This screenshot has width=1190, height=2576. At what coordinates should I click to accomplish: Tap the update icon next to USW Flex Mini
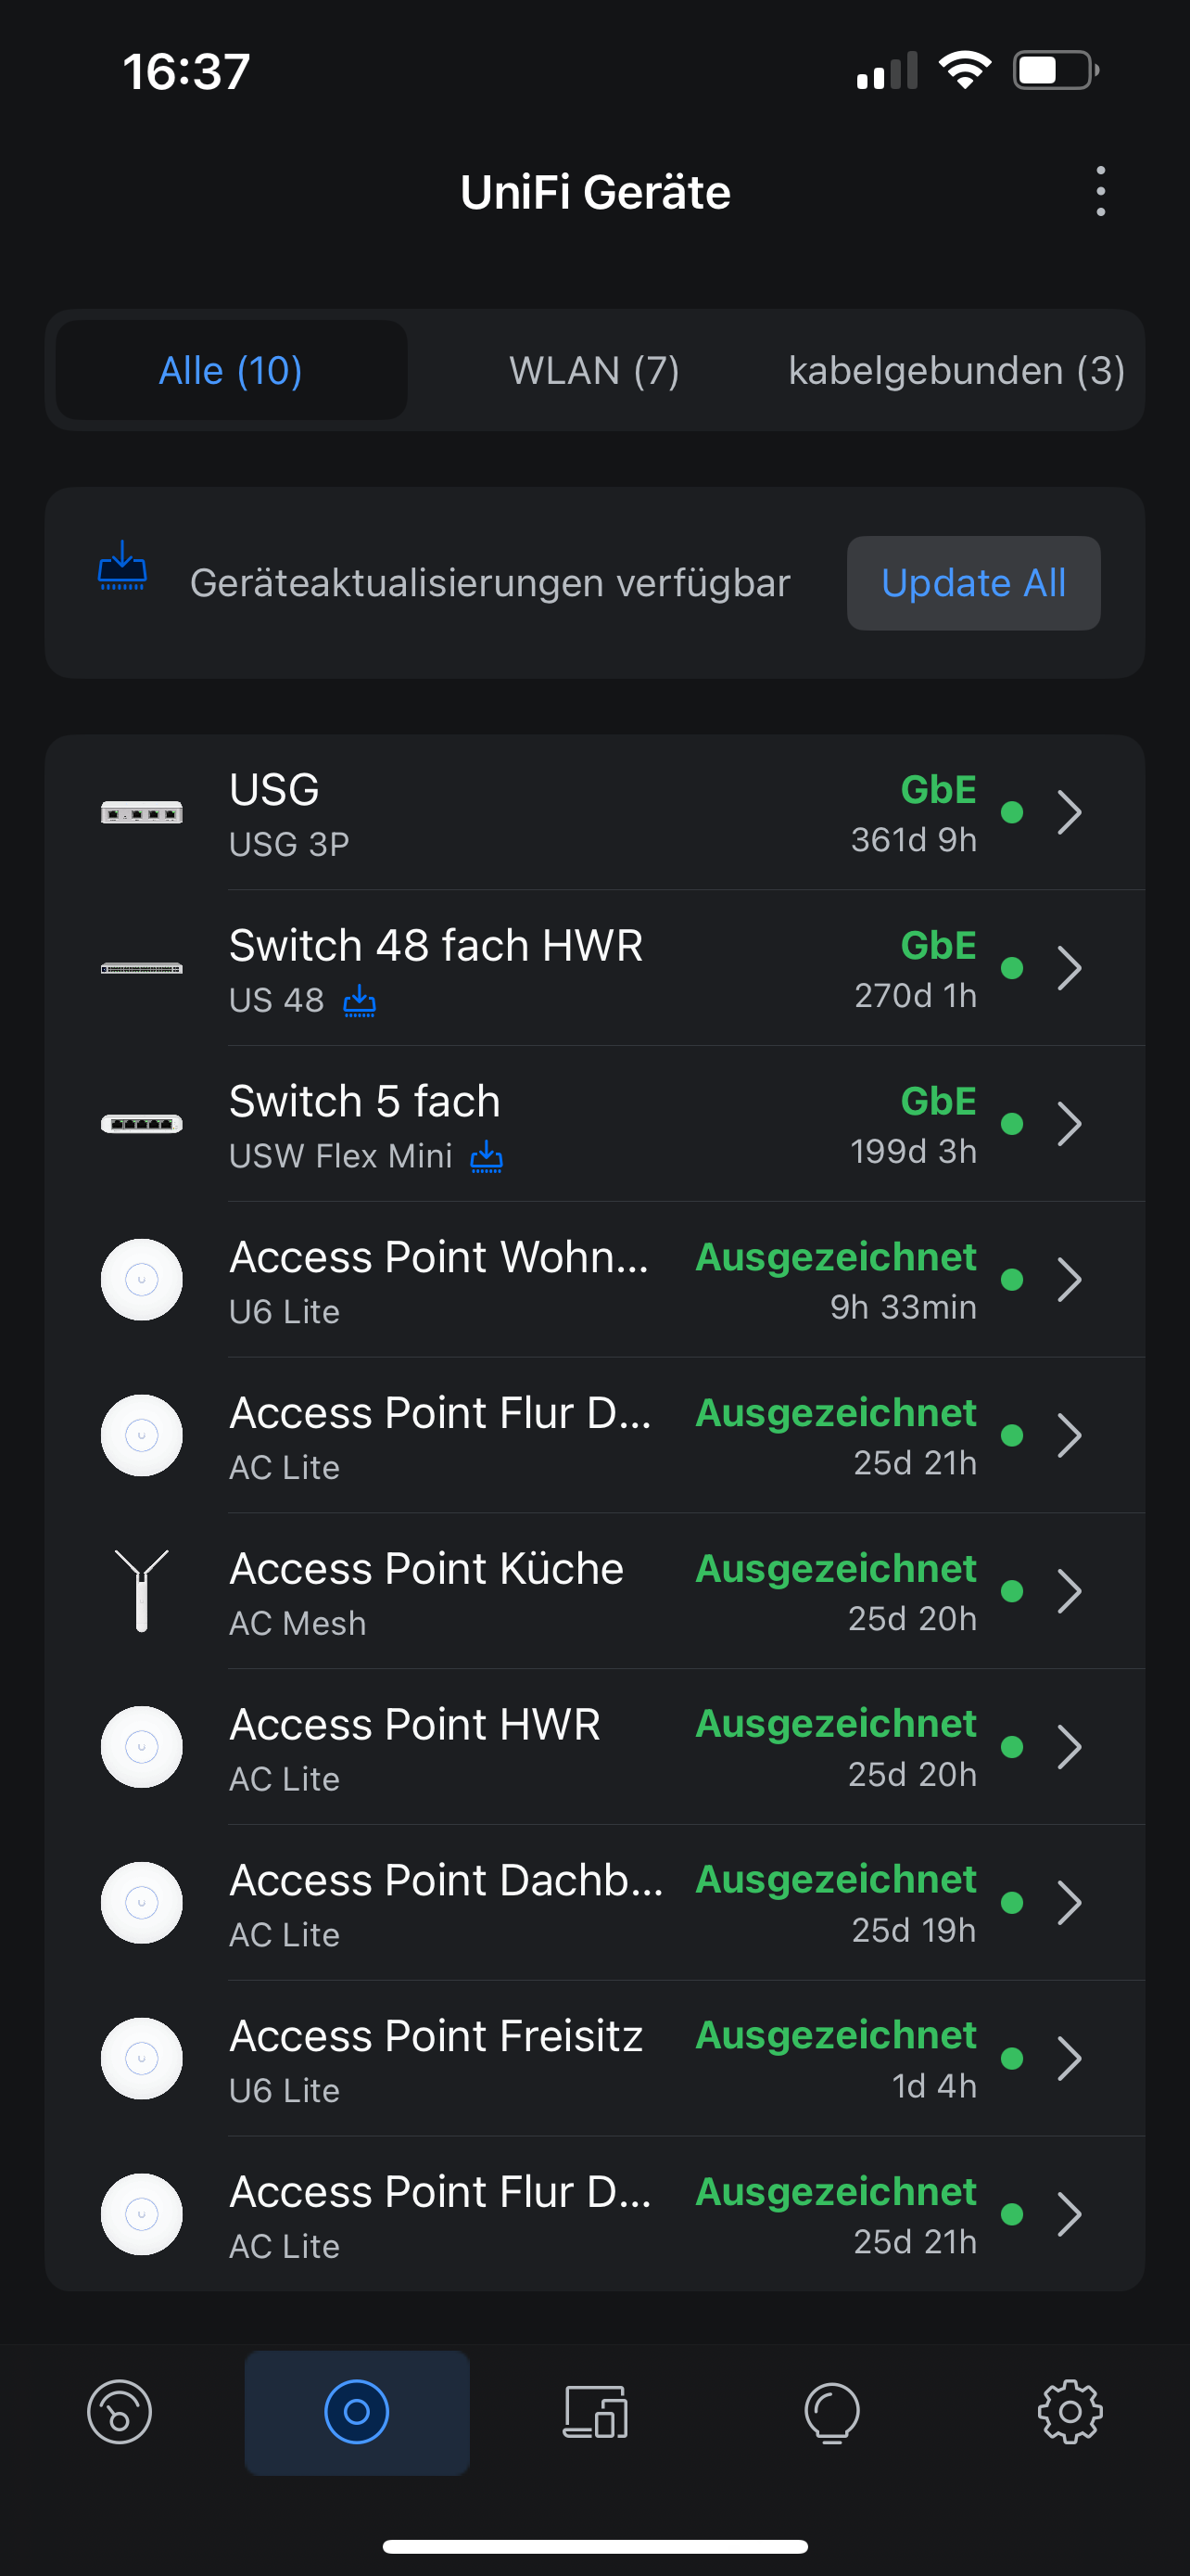pos(487,1156)
